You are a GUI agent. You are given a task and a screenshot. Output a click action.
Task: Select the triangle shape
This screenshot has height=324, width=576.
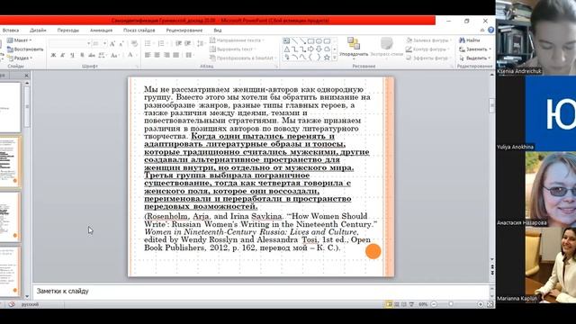(x=286, y=49)
